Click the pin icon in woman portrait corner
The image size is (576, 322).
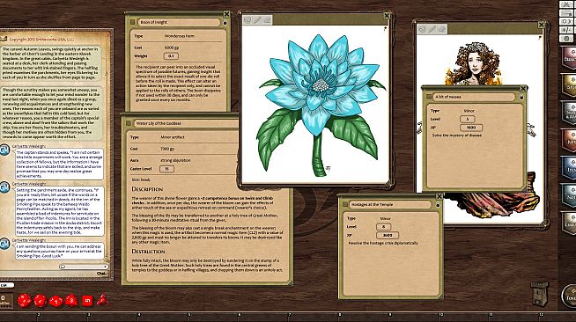pyautogui.click(x=540, y=38)
